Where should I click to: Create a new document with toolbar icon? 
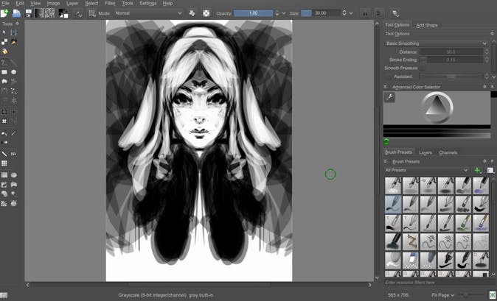click(x=5, y=13)
